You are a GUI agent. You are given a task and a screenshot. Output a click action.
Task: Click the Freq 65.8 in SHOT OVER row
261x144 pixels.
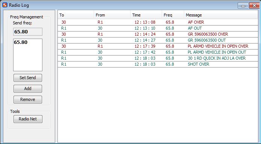pyautogui.click(x=170, y=64)
